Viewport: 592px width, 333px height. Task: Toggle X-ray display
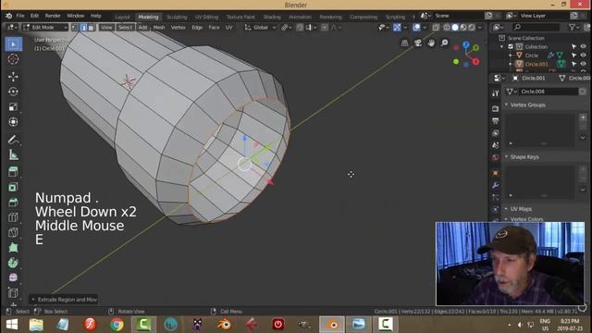click(x=436, y=28)
